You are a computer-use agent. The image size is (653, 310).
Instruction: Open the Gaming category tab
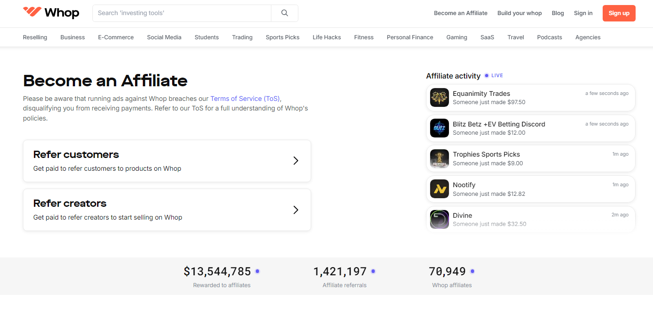pos(456,37)
